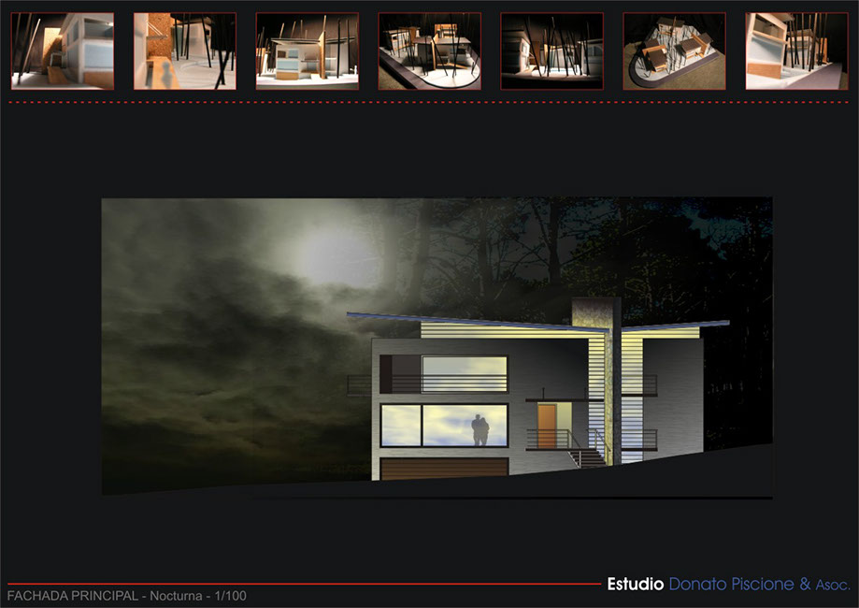Screen dimensions: 859x608
Task: Select the 'FACHADA PRINCIPAL' caption text
Action: (71, 596)
